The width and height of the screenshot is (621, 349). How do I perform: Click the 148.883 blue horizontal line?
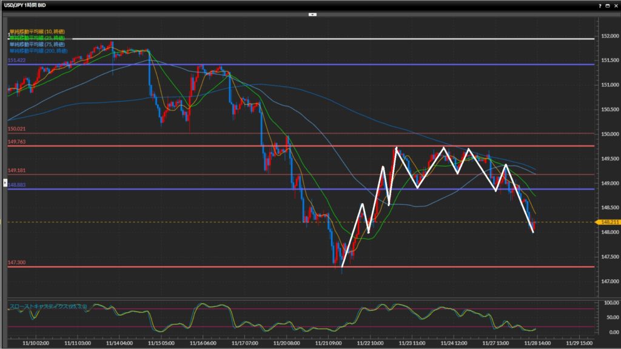point(182,189)
